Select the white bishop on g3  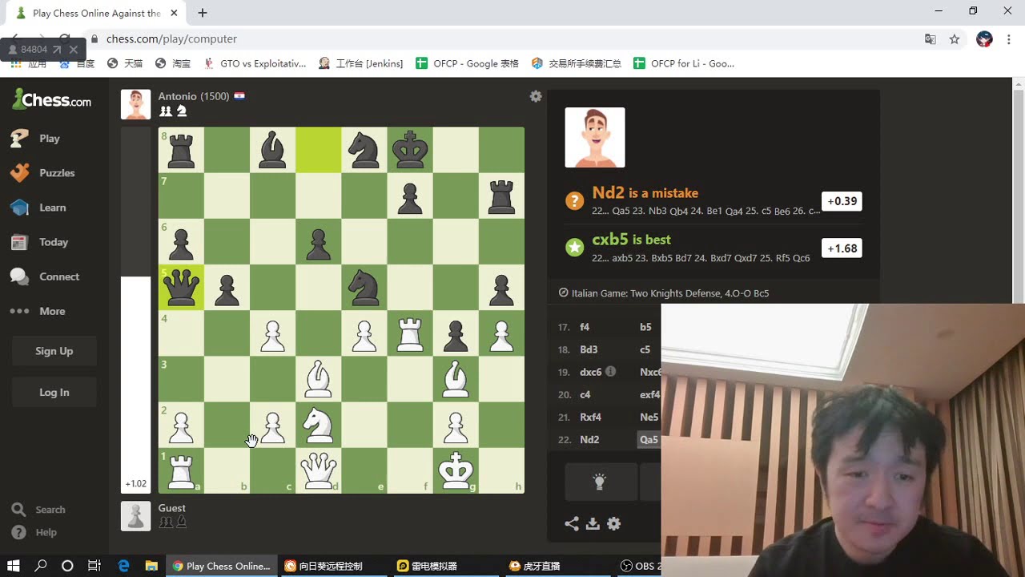(456, 379)
